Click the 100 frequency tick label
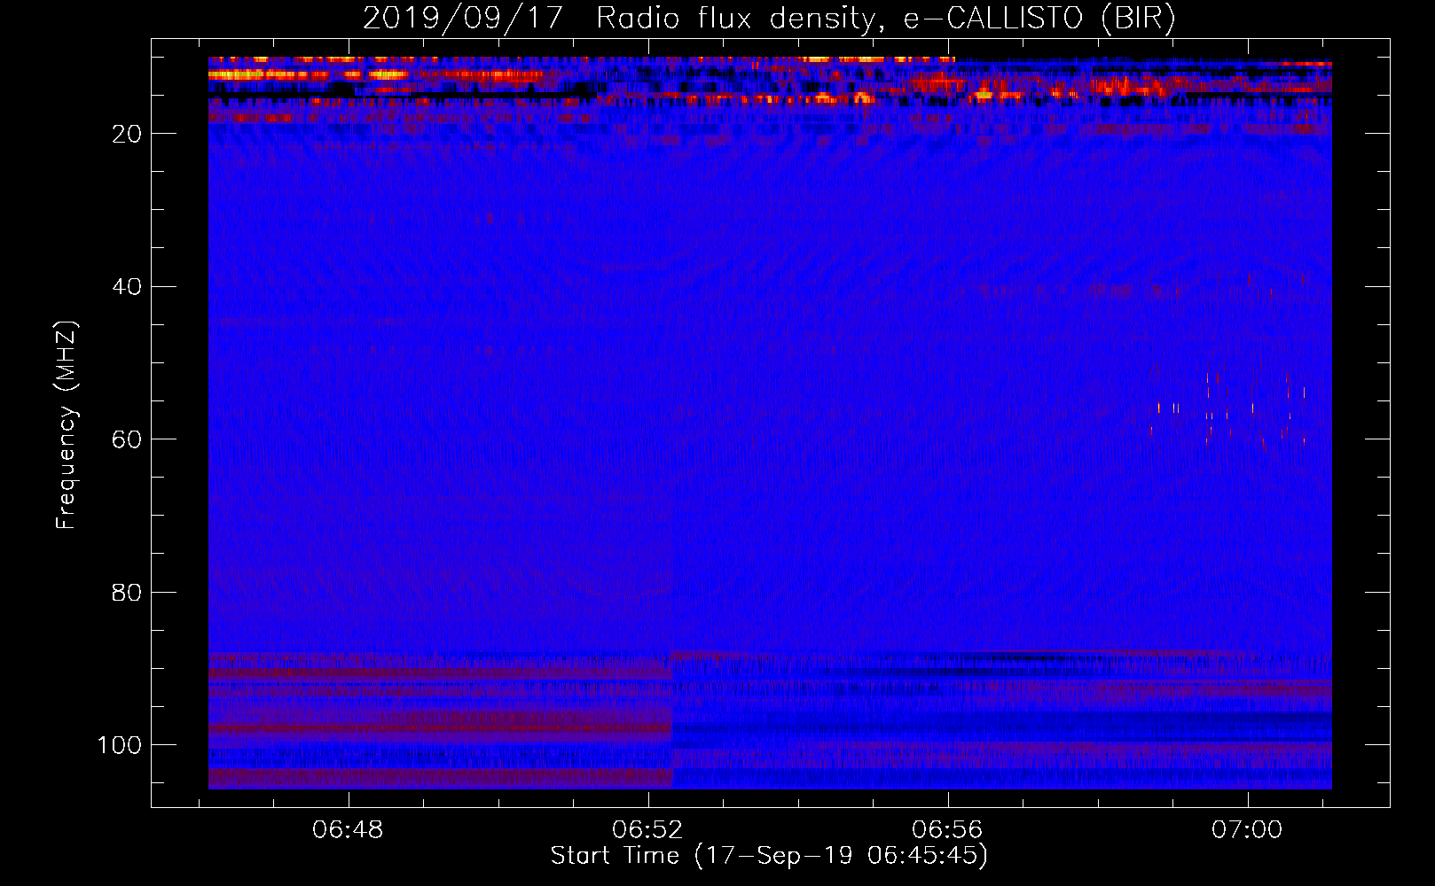The height and width of the screenshot is (886, 1435). pyautogui.click(x=120, y=745)
